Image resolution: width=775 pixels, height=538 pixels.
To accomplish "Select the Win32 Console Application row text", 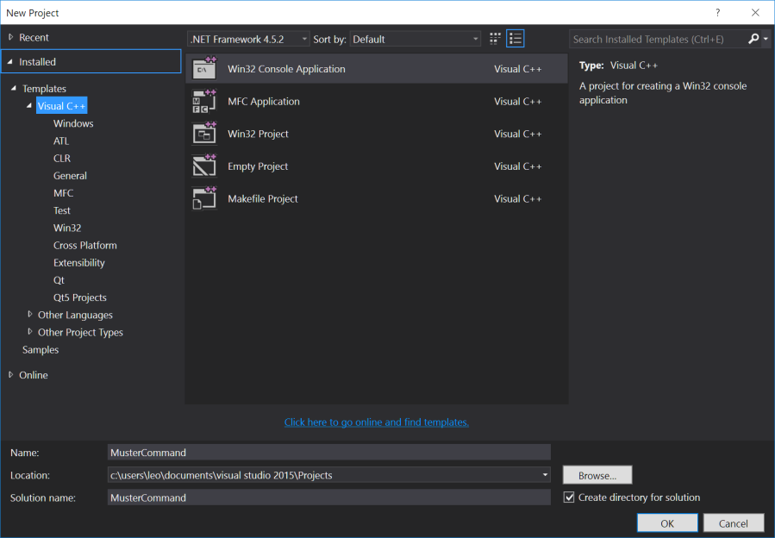I will click(287, 69).
